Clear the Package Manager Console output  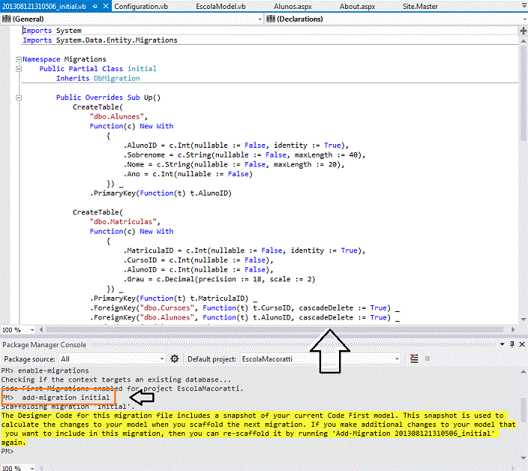tap(414, 359)
